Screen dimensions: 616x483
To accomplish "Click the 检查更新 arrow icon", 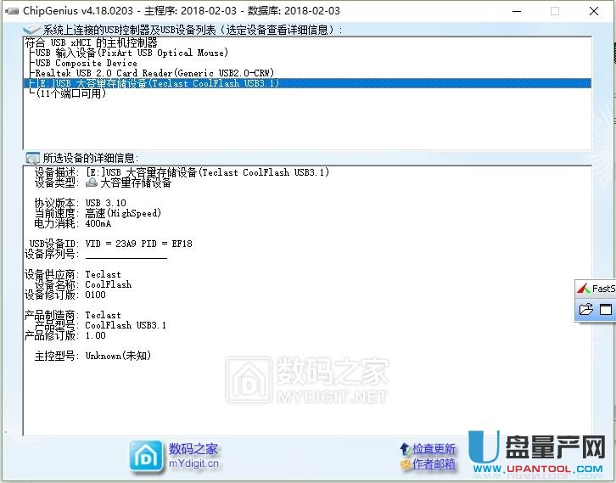I will [405, 448].
